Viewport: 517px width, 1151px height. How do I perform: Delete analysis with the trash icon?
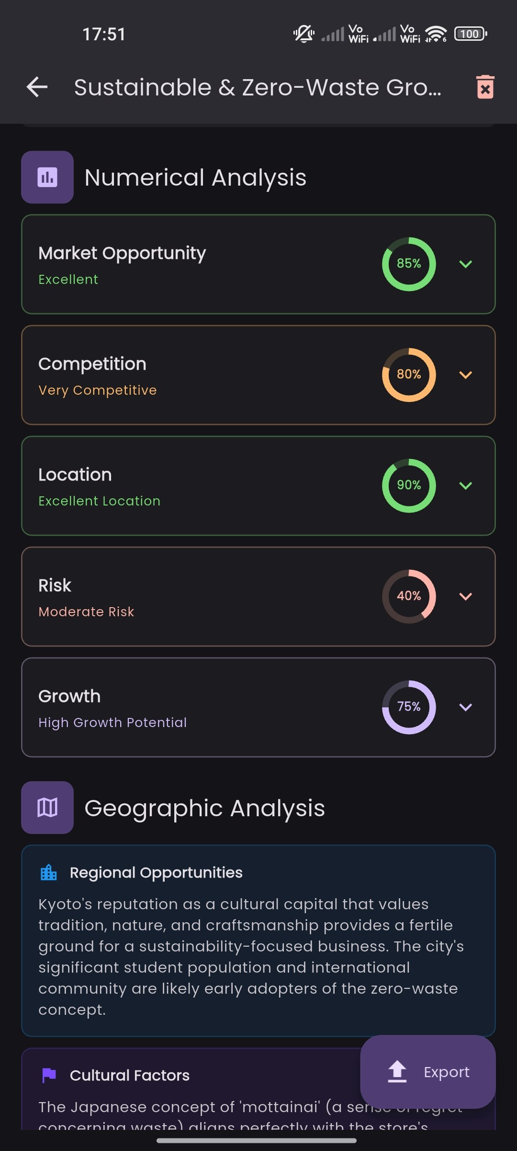tap(485, 87)
